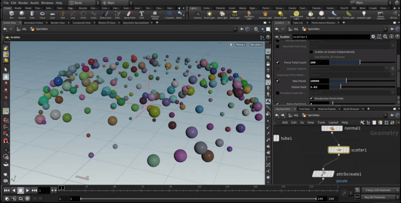Select the Line shelf tool
This screenshot has width=401, height=203.
pos(73,15)
